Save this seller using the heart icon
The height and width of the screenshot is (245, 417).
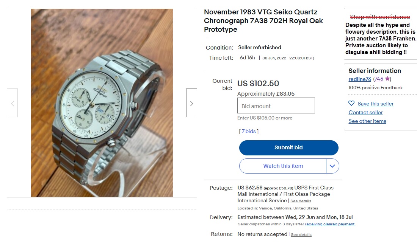coord(352,104)
